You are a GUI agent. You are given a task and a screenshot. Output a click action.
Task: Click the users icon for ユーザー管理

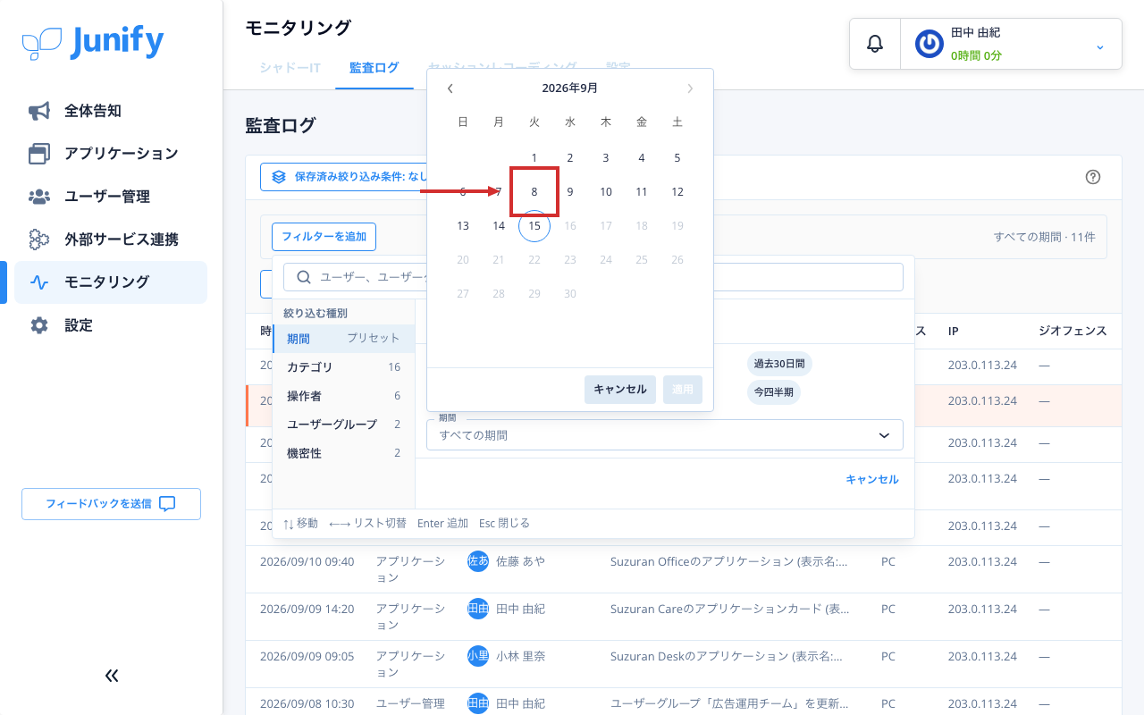39,197
